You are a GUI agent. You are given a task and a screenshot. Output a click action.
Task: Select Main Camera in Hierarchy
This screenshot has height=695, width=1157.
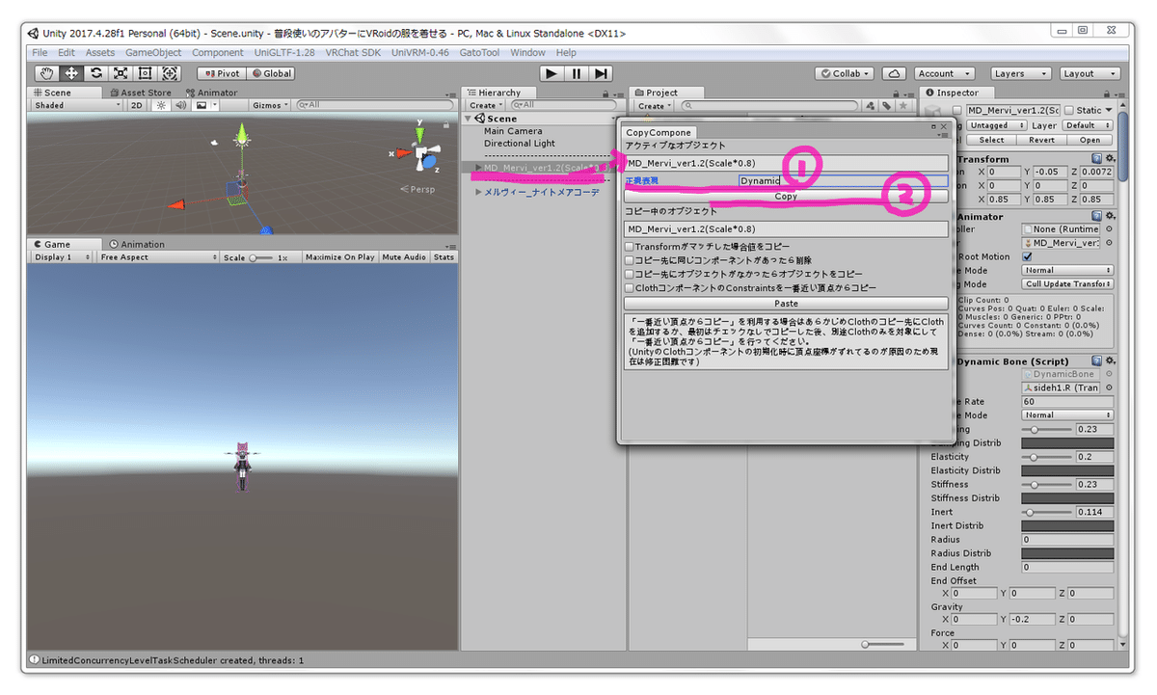513,131
